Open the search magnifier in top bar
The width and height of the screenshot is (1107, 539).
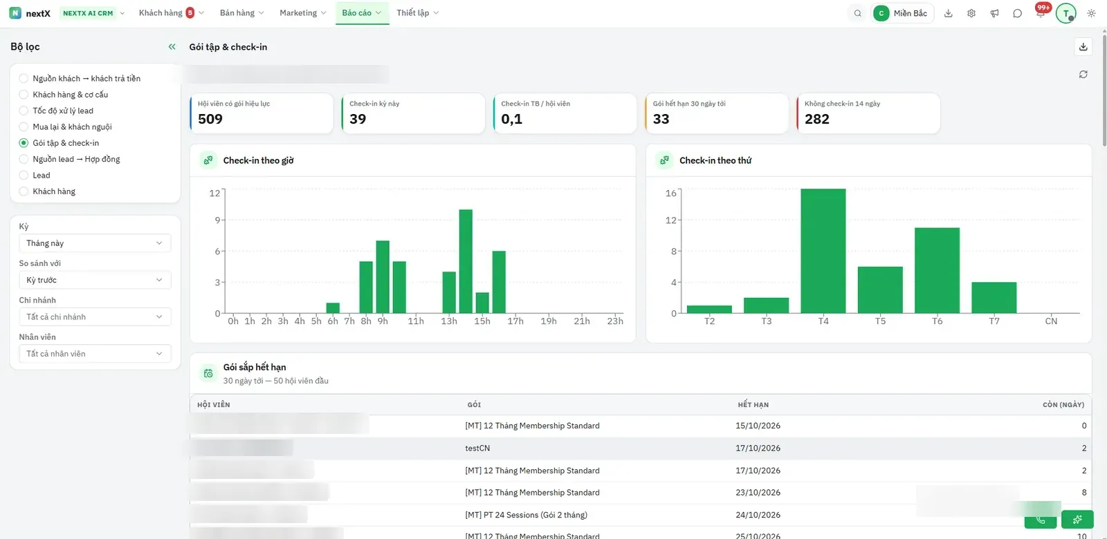click(x=858, y=13)
